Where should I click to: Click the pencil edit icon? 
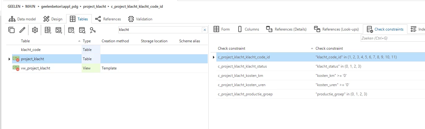click(x=22, y=30)
